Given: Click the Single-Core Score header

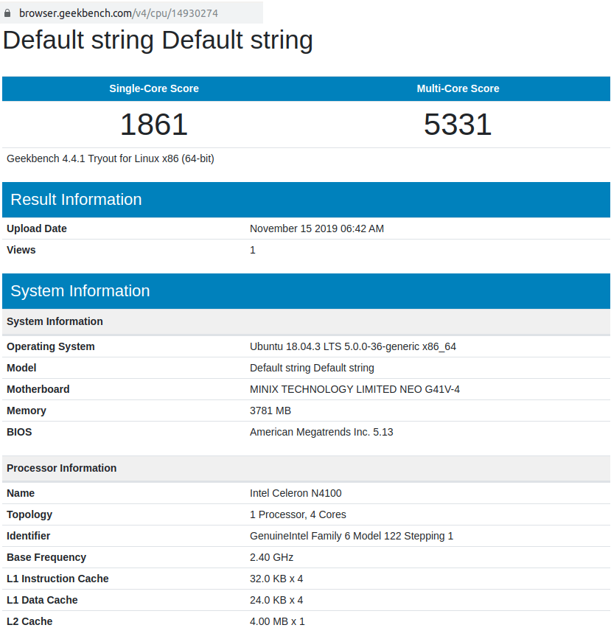Looking at the screenshot, I should point(154,88).
